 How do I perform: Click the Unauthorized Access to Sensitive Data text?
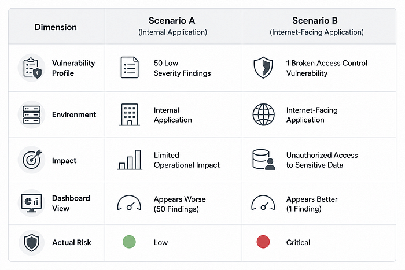point(322,160)
